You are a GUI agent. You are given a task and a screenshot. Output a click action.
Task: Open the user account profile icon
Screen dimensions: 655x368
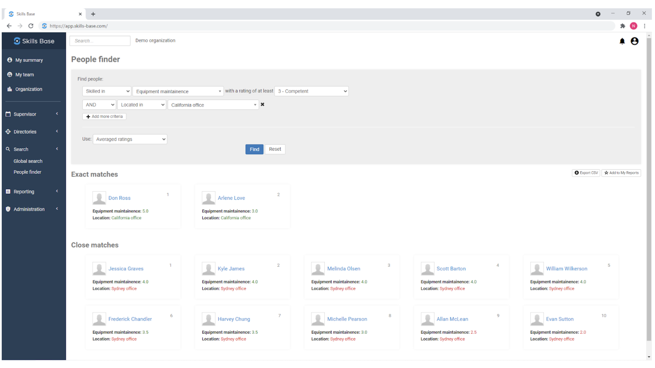(634, 41)
